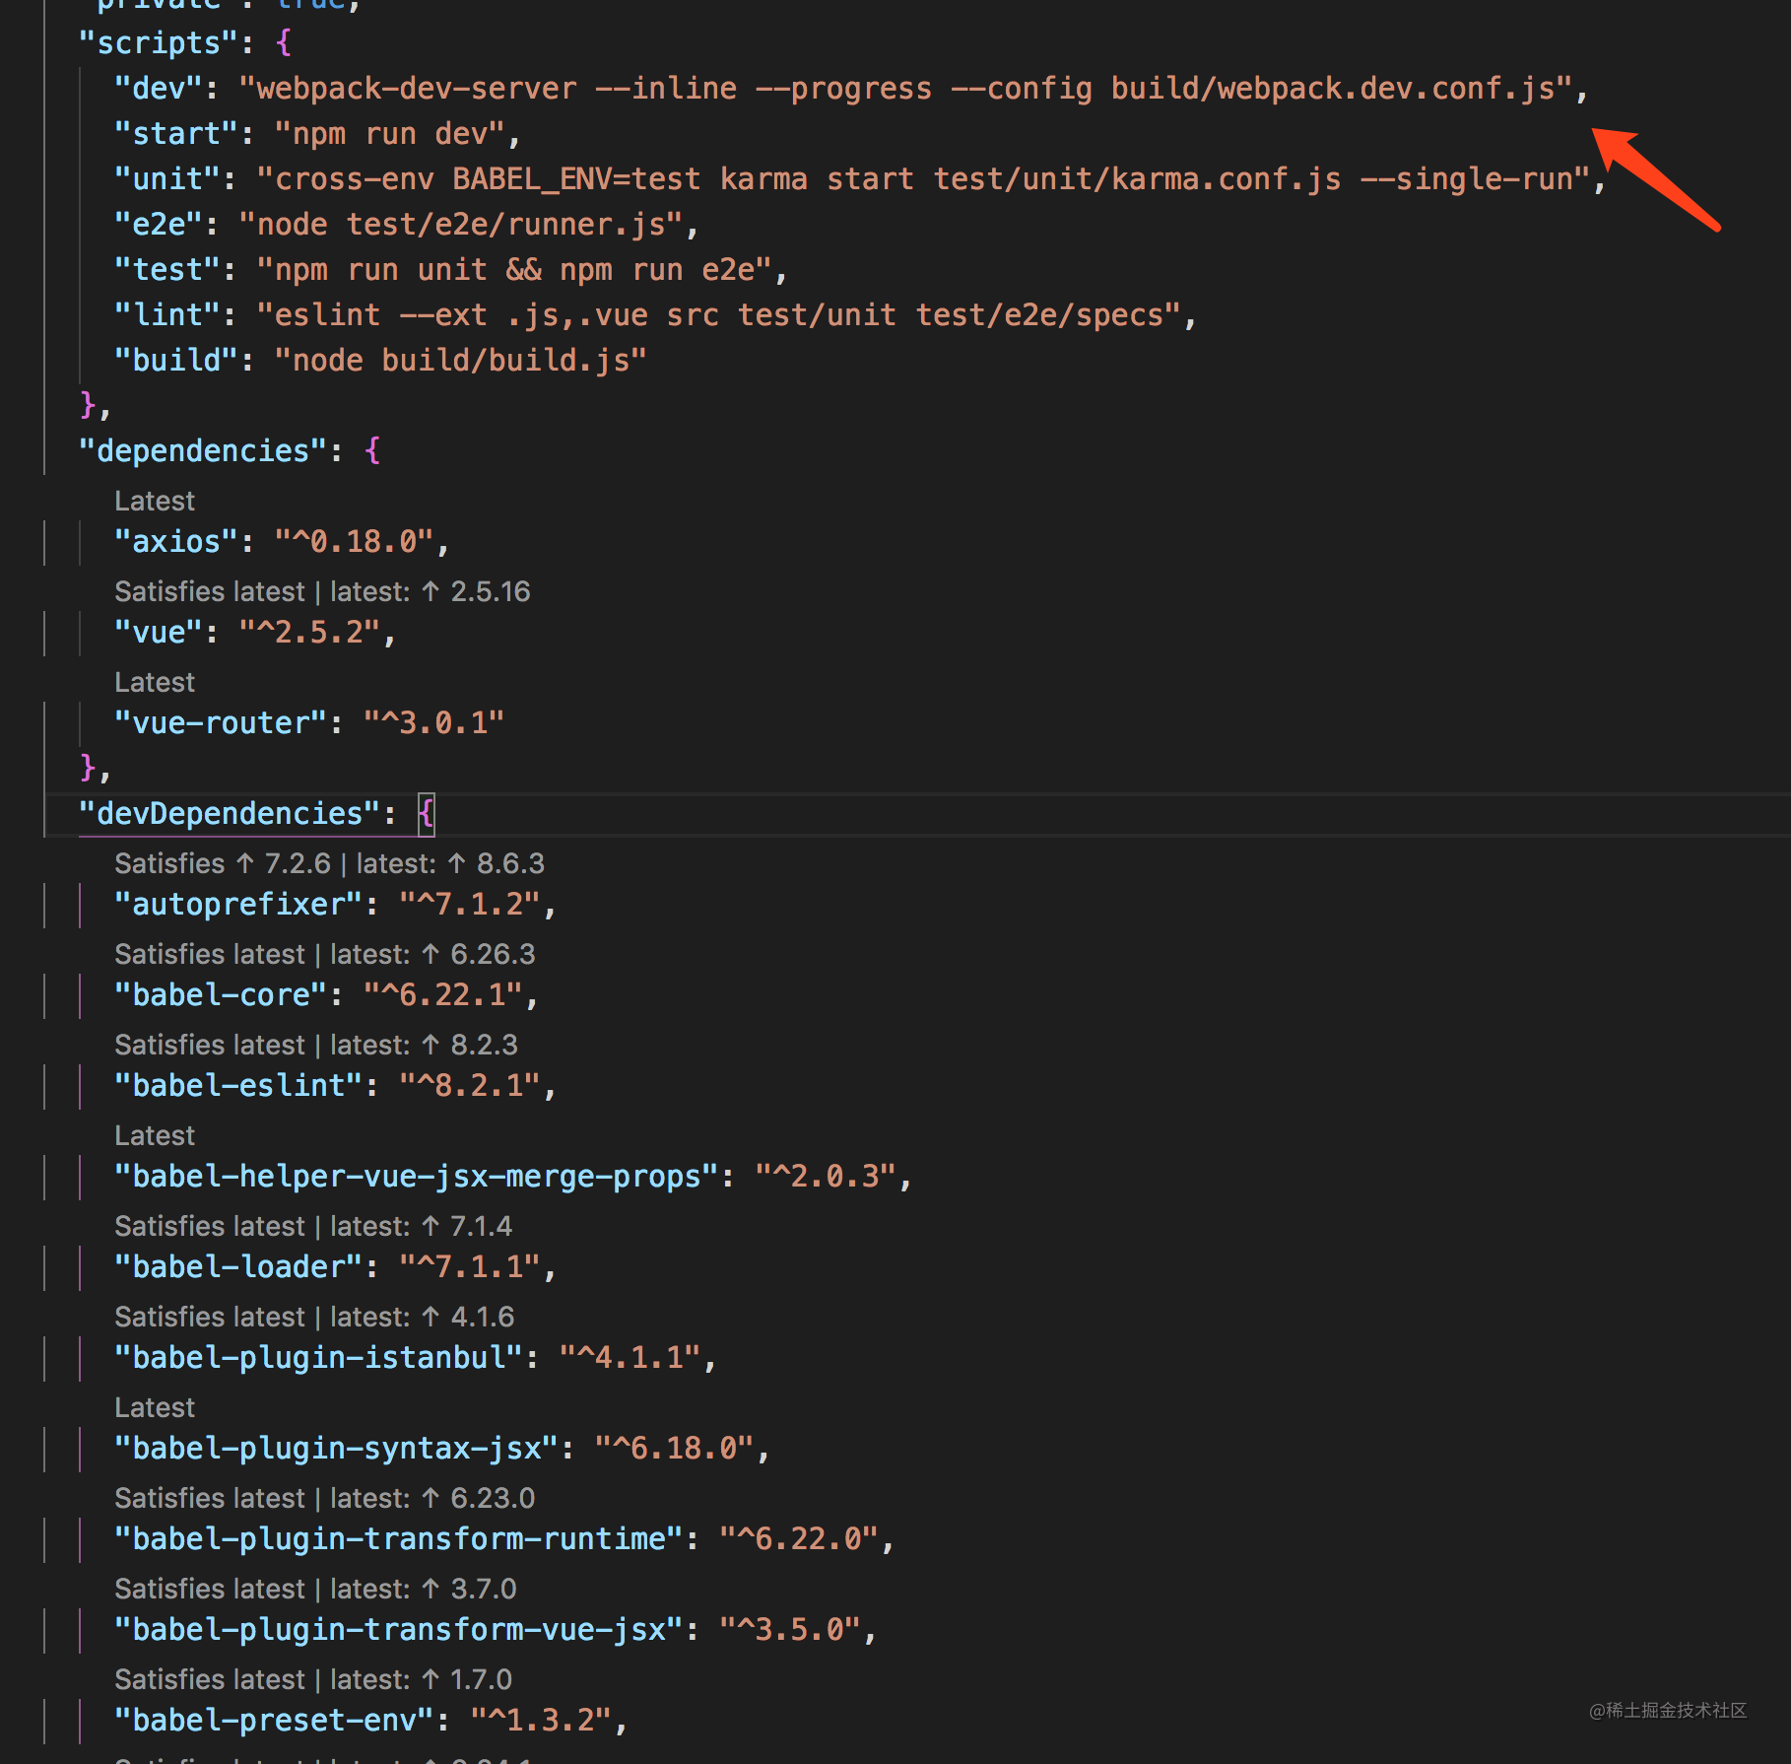
Task: Select the "unit" script key
Action: tap(167, 179)
